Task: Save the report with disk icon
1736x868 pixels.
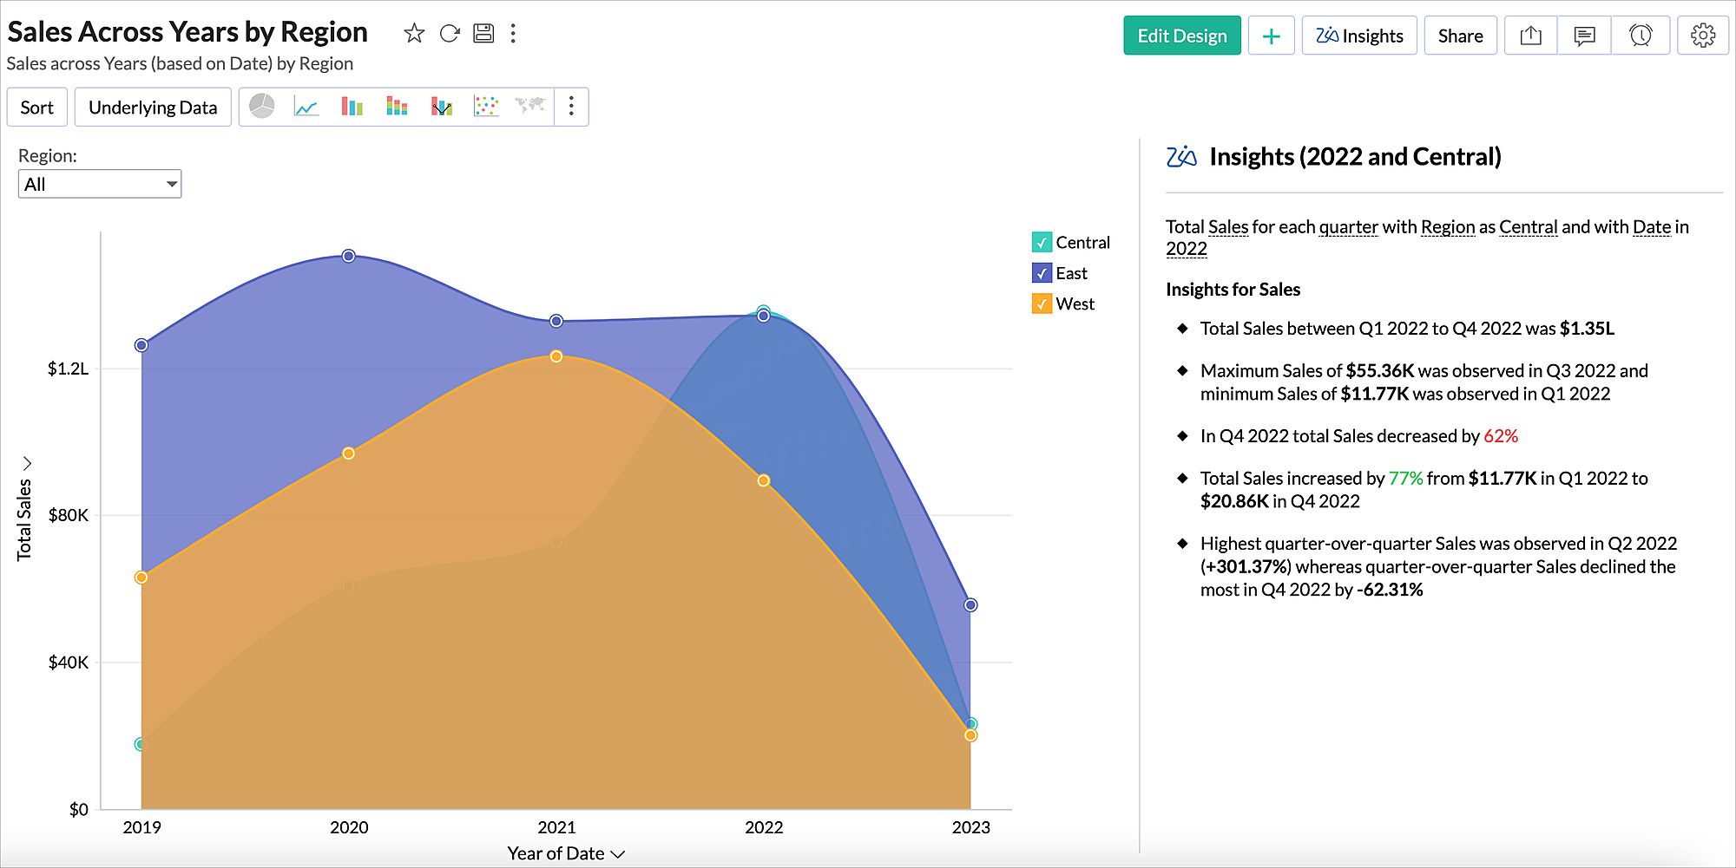Action: pyautogui.click(x=483, y=34)
